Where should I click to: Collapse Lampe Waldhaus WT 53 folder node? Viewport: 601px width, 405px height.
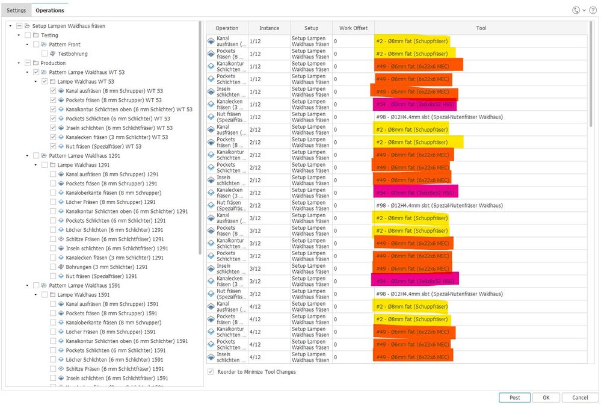click(35, 81)
